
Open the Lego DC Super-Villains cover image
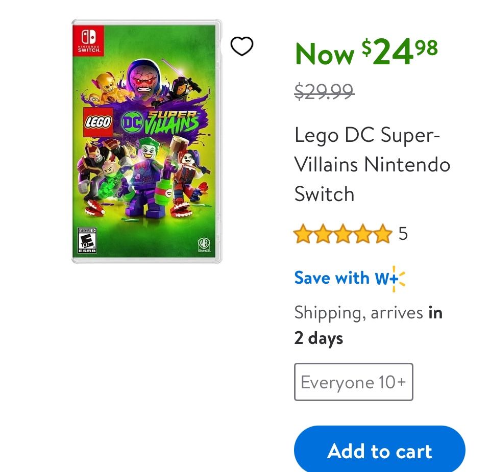(x=147, y=141)
